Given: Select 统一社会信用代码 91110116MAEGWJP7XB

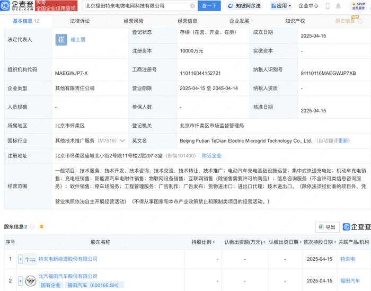Looking at the screenshot, I should tap(328, 73).
